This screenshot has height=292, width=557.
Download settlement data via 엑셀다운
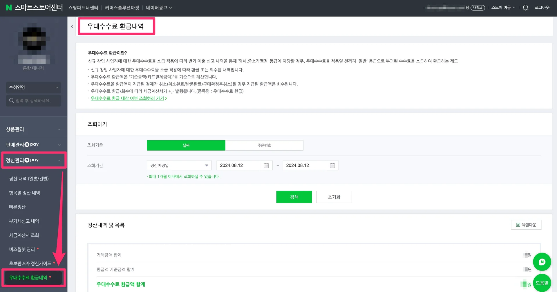click(526, 225)
